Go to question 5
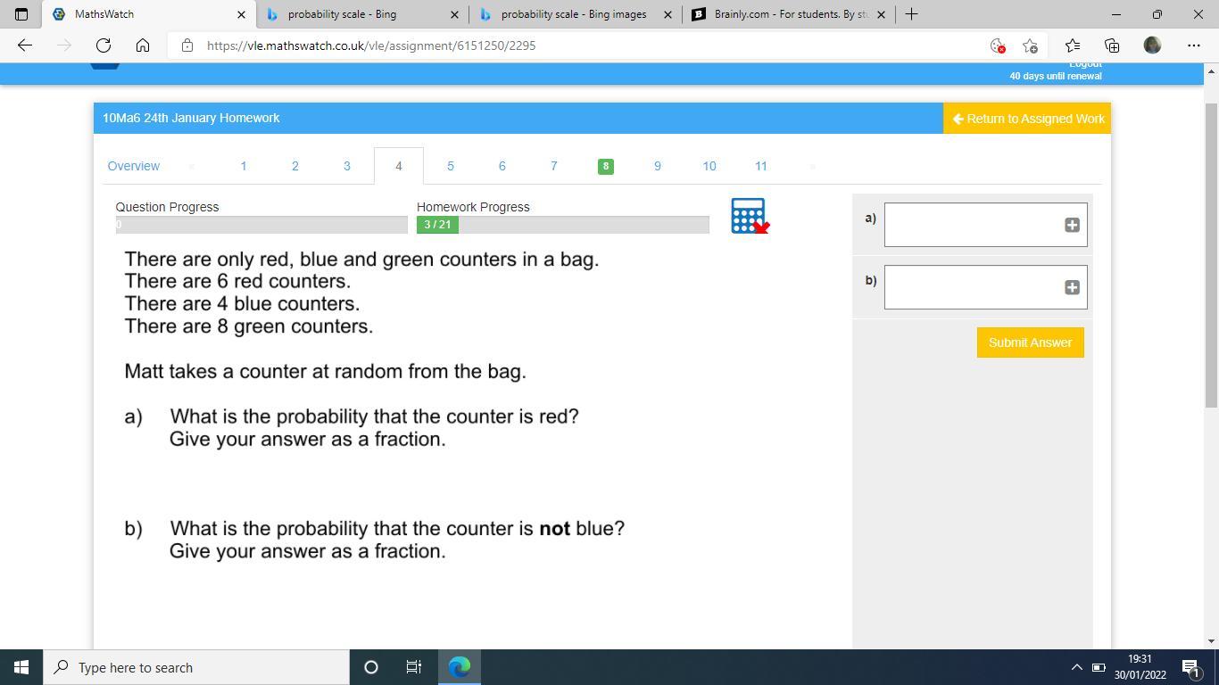The height and width of the screenshot is (685, 1219). [x=451, y=166]
